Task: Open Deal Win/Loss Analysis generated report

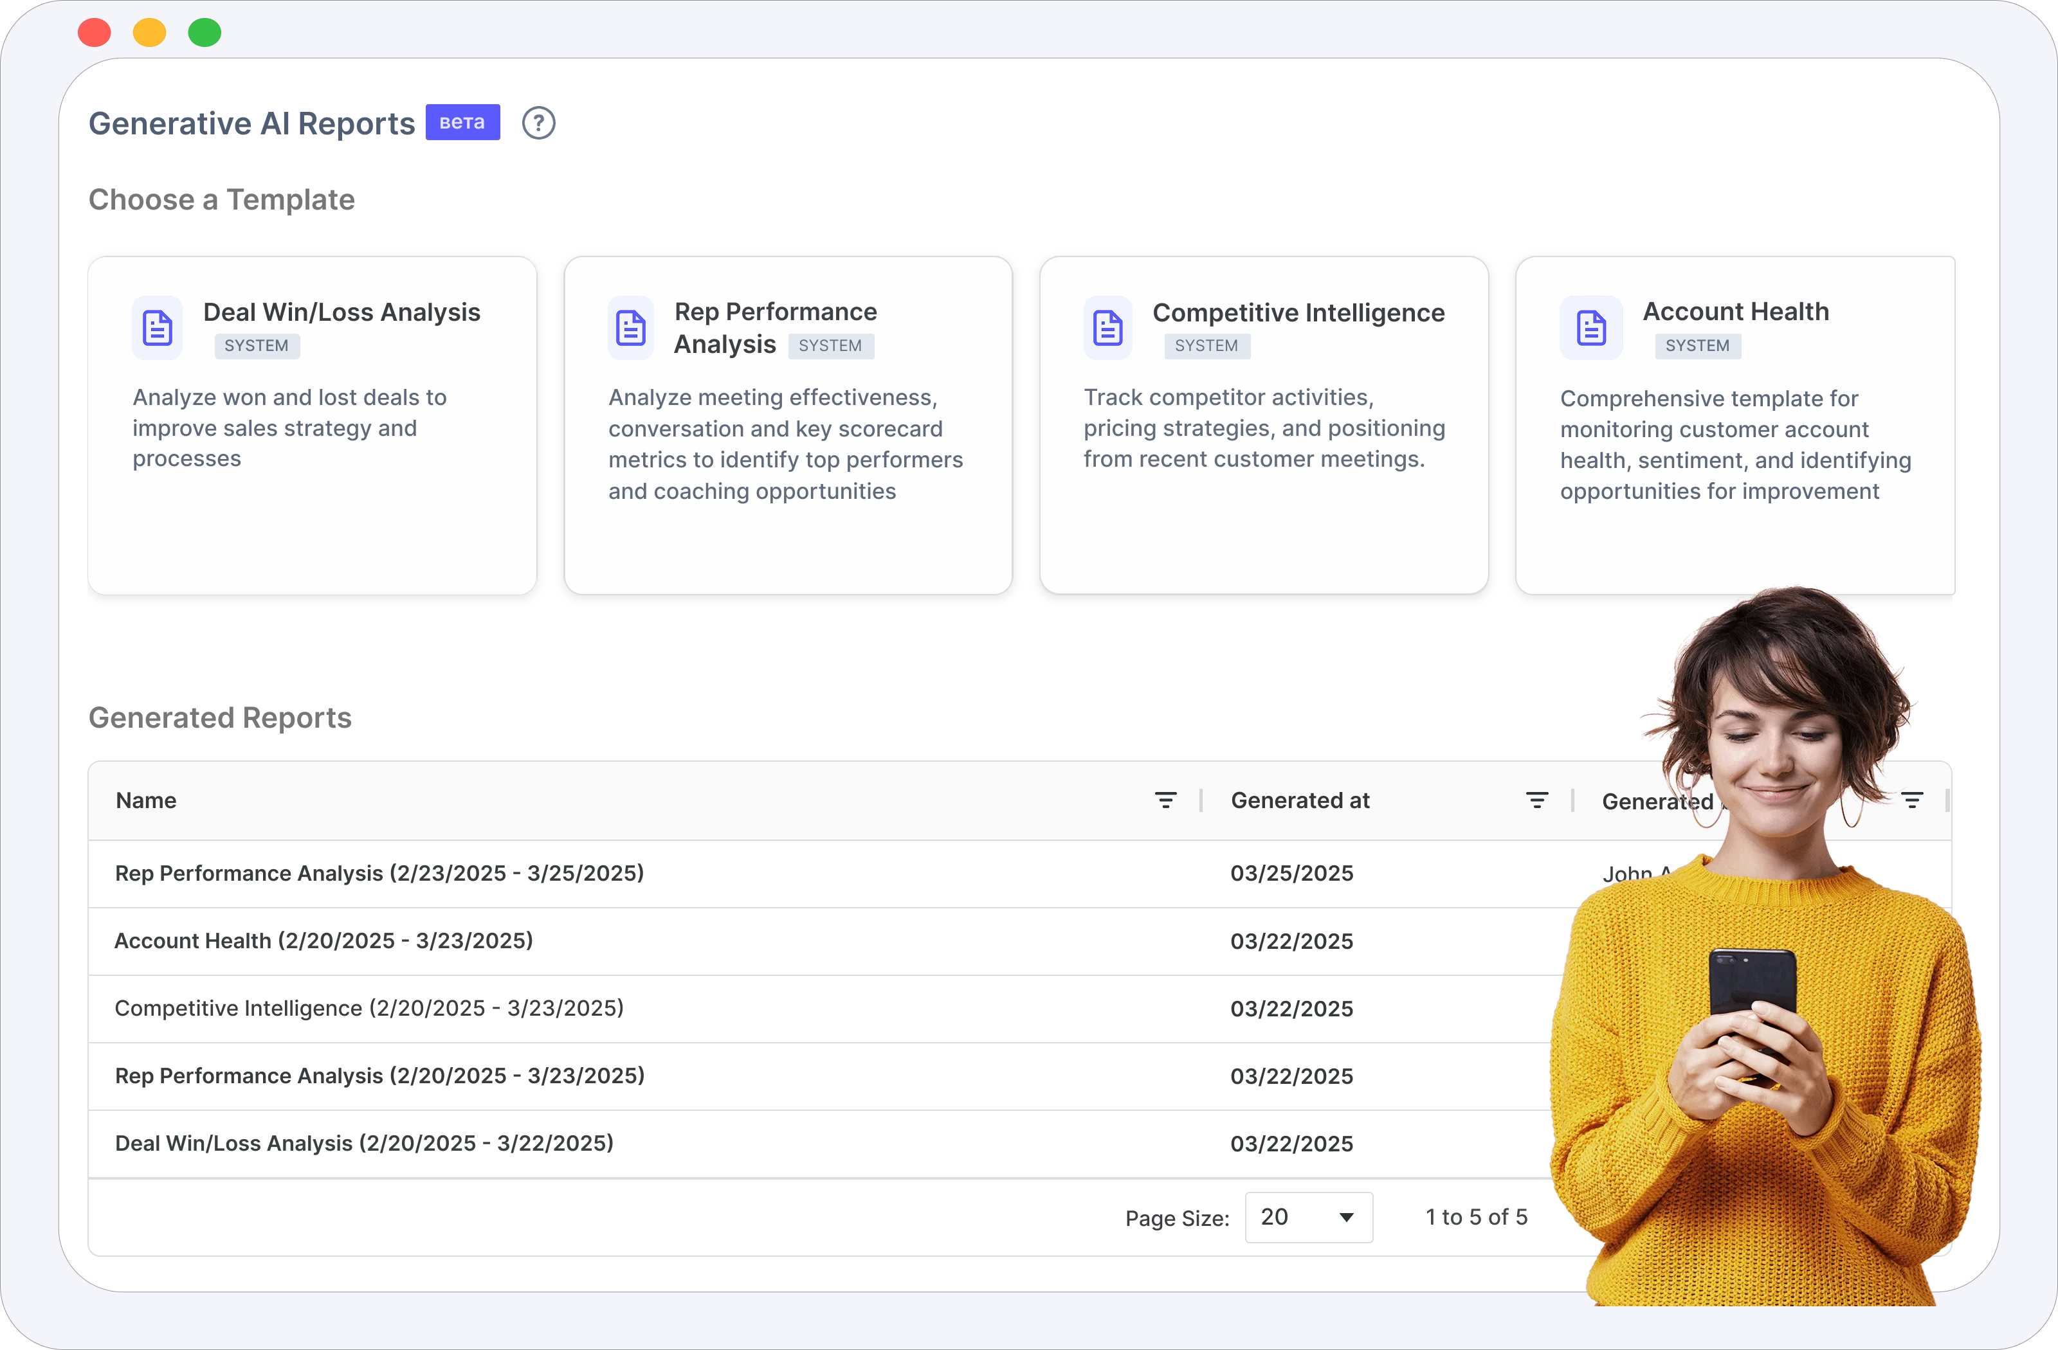Action: [364, 1142]
